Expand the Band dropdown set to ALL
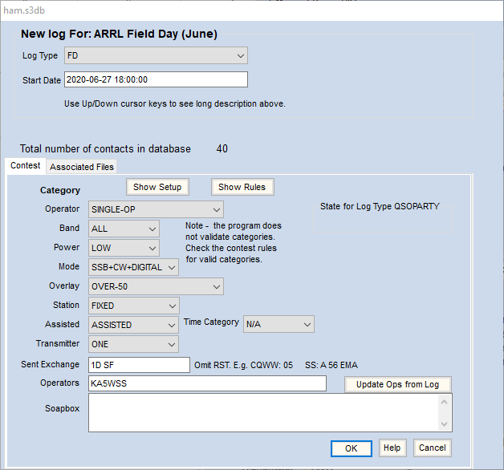The image size is (504, 470). click(x=124, y=229)
